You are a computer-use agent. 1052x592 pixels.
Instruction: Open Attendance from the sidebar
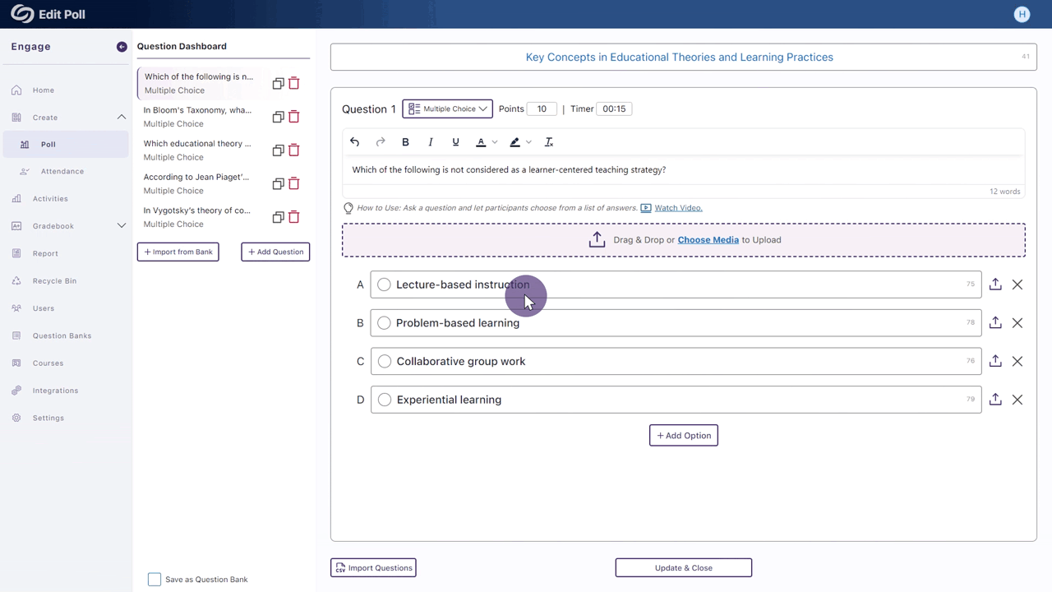(62, 172)
